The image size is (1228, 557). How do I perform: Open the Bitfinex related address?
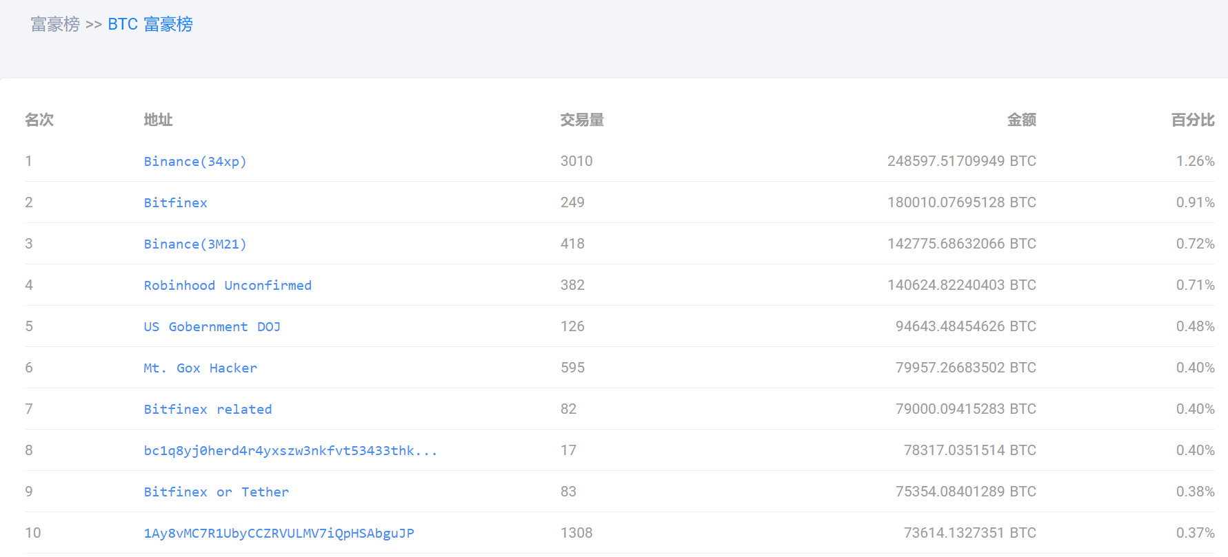(208, 409)
